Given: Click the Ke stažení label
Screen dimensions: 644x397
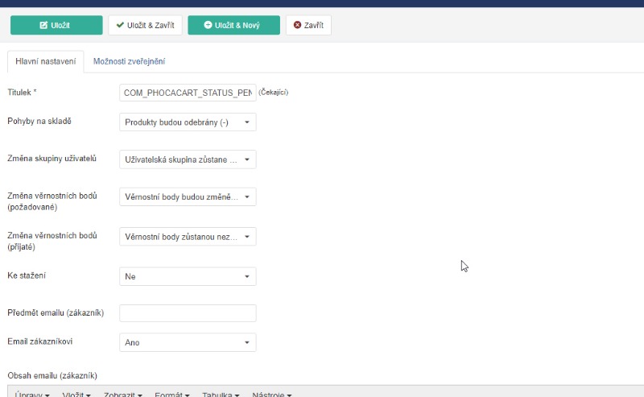Looking at the screenshot, I should point(27,275).
